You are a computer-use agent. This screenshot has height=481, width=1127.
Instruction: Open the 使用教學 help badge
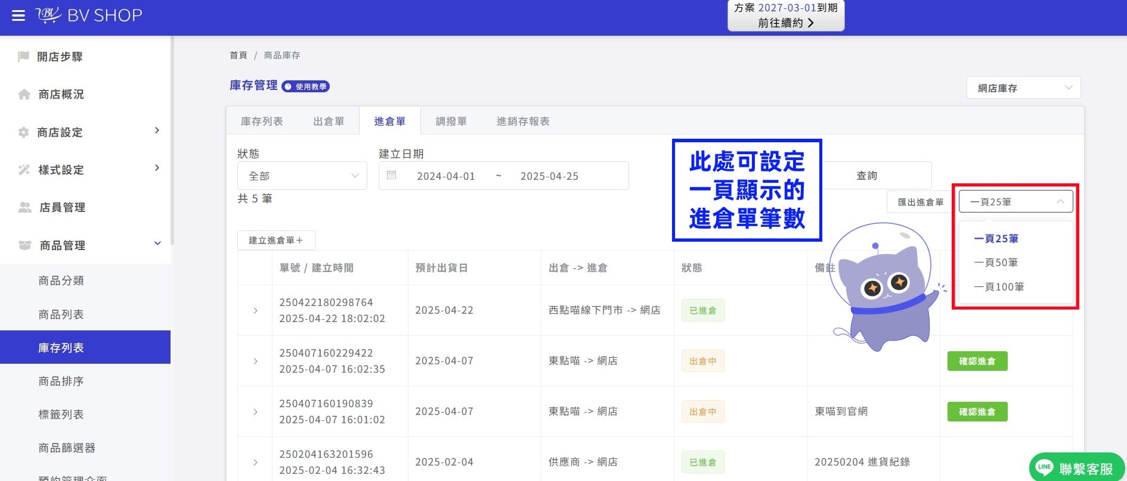click(x=305, y=86)
